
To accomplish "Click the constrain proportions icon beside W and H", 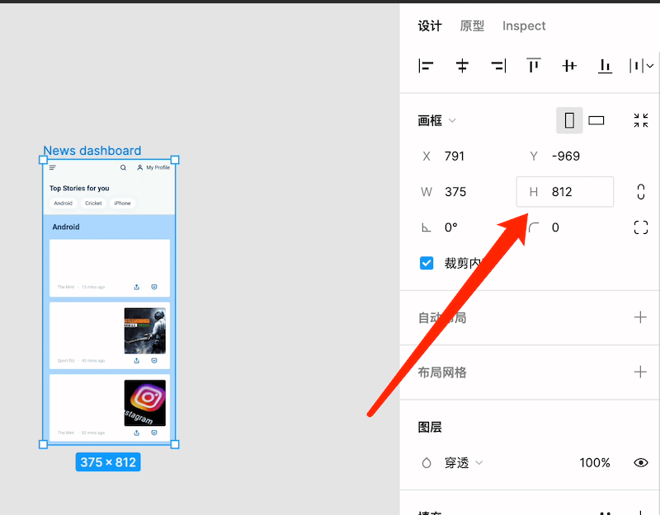I will tap(641, 191).
